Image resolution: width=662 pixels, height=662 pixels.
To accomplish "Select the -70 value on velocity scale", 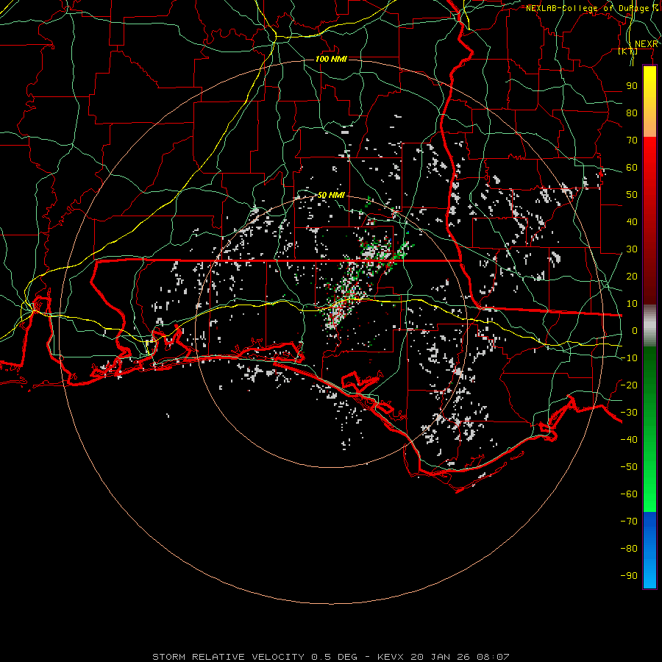I will (x=629, y=522).
